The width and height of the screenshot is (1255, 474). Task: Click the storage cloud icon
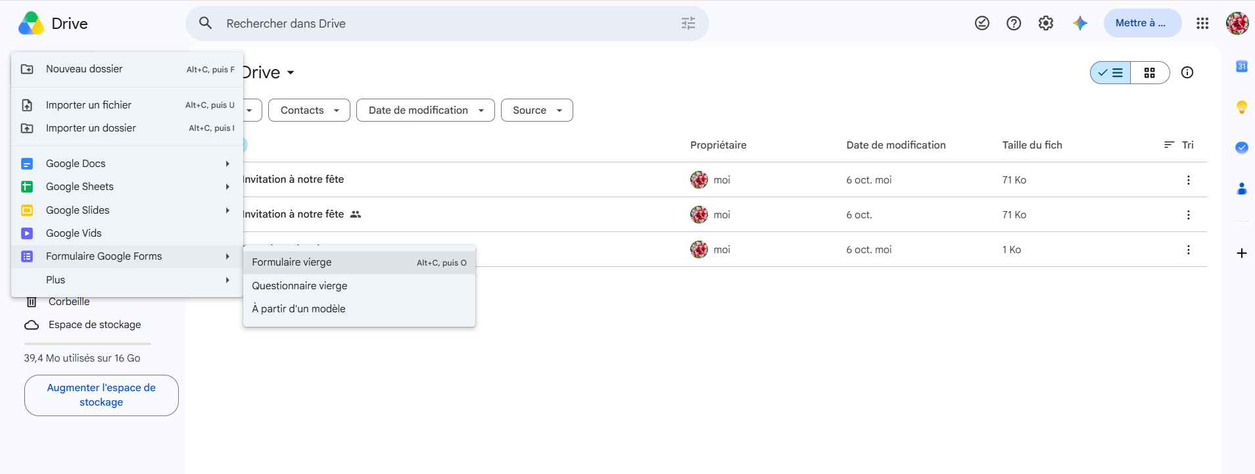(x=32, y=325)
